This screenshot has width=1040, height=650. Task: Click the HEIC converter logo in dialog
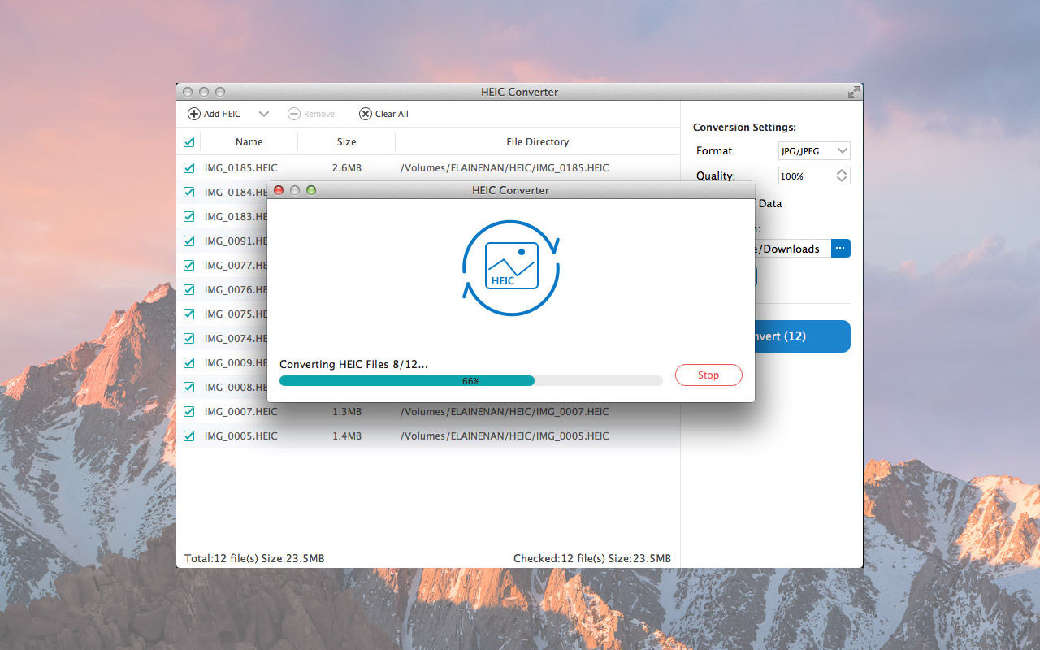(511, 267)
